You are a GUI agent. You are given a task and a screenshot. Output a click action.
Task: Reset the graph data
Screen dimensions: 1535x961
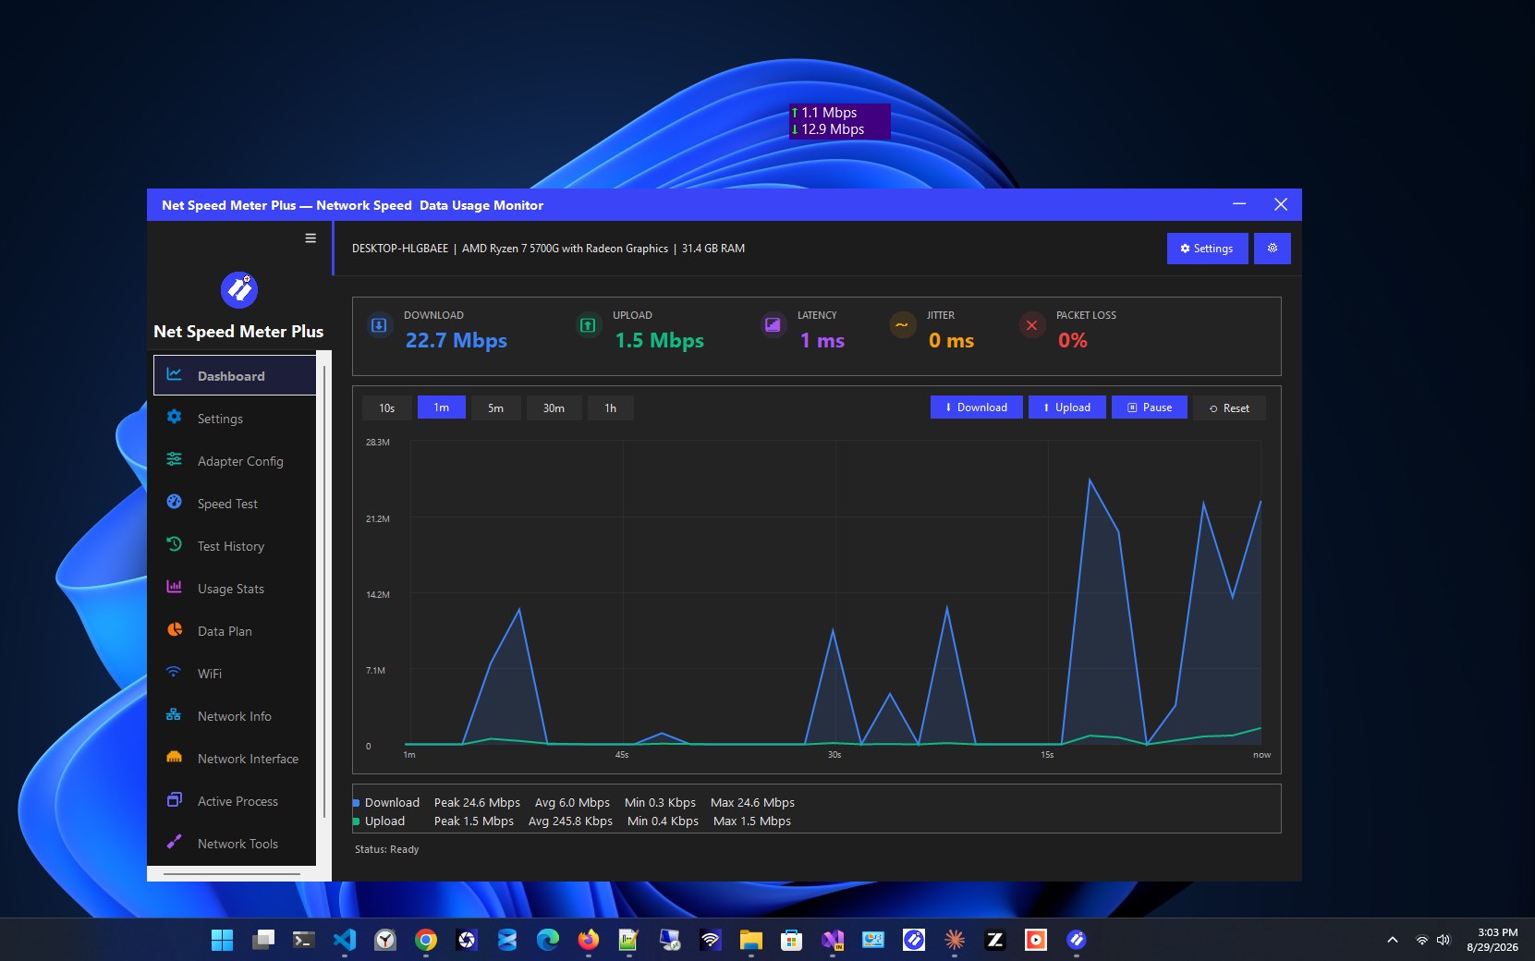tap(1229, 408)
